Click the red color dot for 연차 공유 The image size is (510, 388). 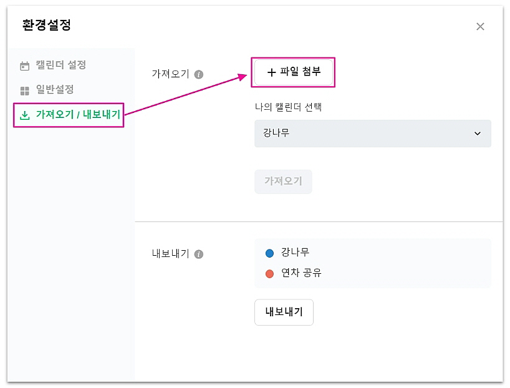tap(270, 273)
